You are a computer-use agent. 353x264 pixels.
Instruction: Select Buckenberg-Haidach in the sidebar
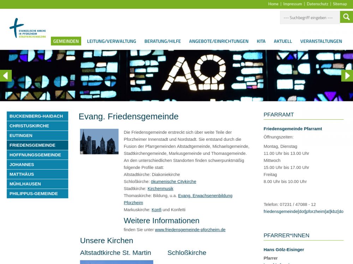tap(37, 116)
